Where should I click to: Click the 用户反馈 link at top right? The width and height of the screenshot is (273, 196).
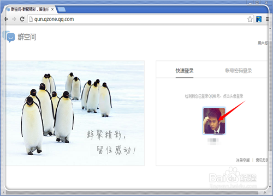coord(263,43)
